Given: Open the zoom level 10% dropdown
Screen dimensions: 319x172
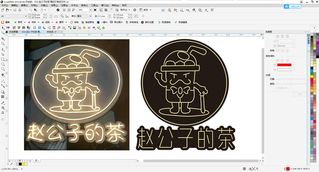Looking at the screenshot, I should click(x=90, y=10).
